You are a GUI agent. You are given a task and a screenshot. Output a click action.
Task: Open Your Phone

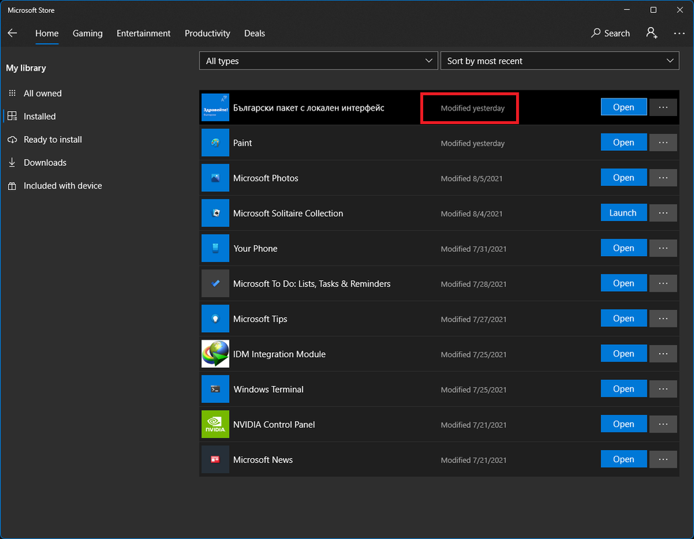pos(623,248)
